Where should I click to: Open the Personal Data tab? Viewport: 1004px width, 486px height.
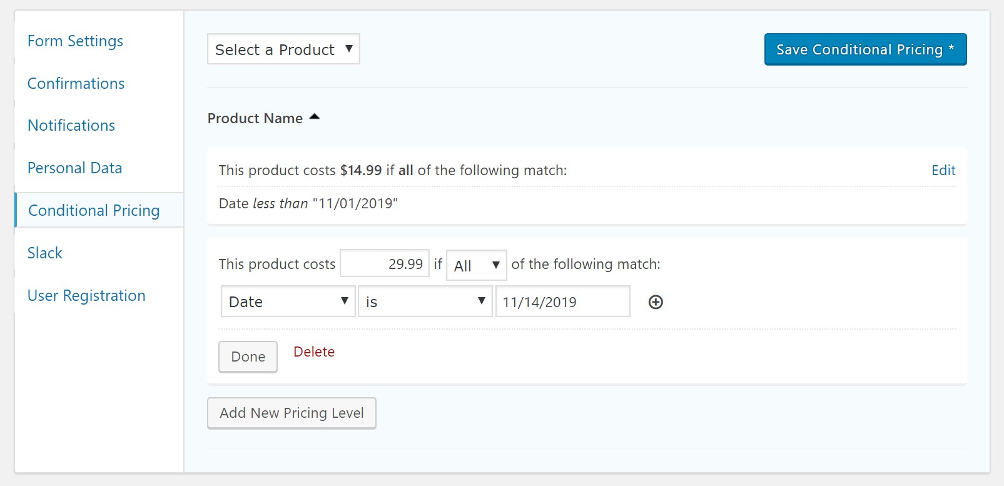[74, 168]
